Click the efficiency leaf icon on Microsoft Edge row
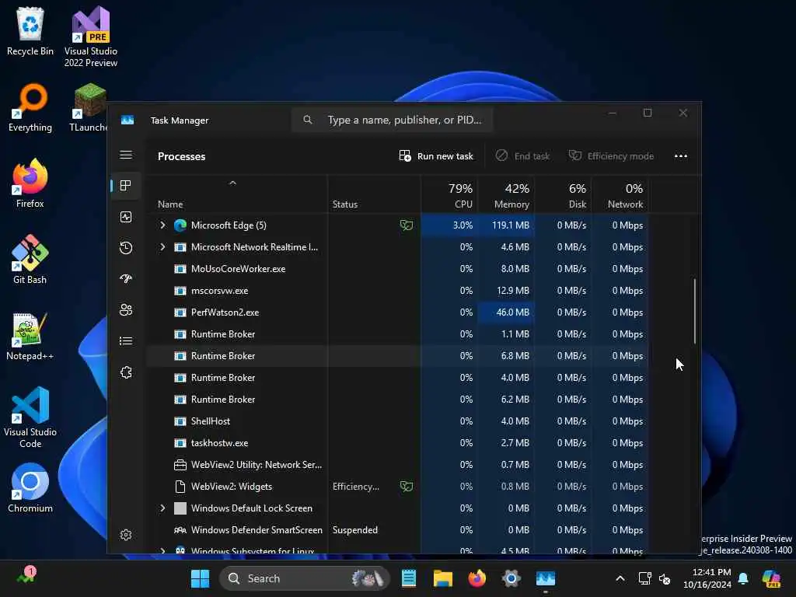This screenshot has height=597, width=796. click(x=406, y=225)
